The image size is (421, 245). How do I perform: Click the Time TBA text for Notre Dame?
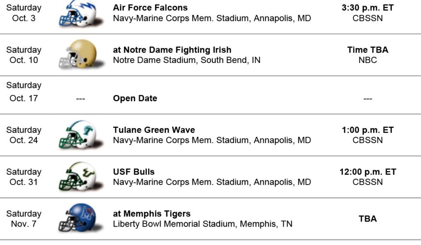[367, 50]
